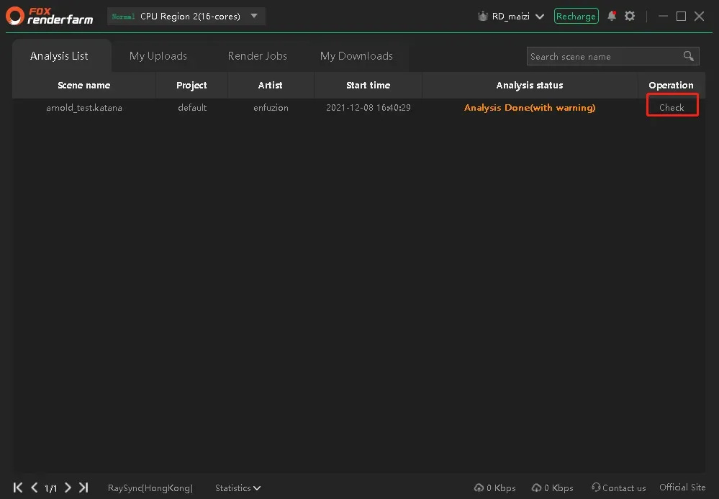This screenshot has width=719, height=499.
Task: Click Check for arnold_test.katana
Action: pos(671,108)
